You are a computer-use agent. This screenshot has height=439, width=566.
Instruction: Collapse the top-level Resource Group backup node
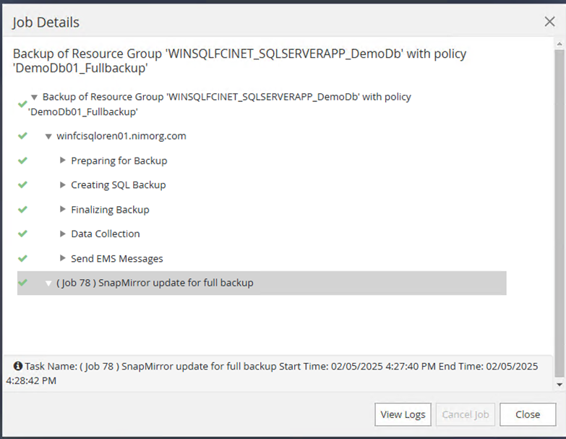(34, 97)
